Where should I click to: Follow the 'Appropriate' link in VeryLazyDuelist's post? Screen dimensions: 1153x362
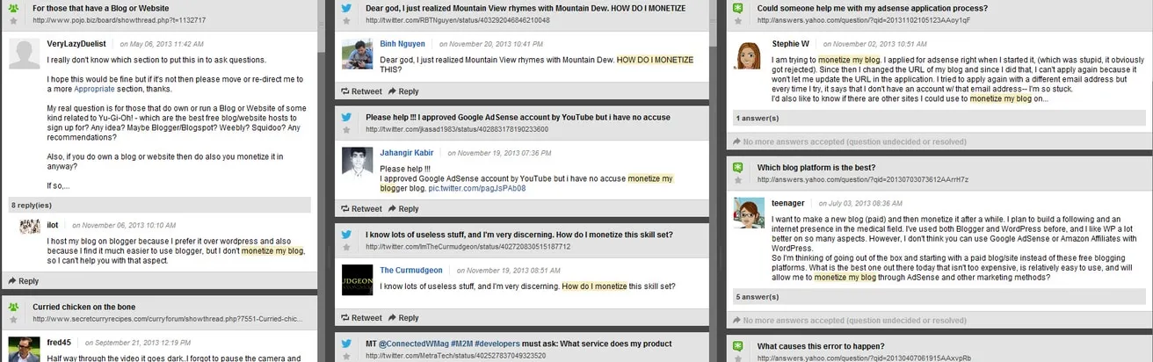coord(95,90)
